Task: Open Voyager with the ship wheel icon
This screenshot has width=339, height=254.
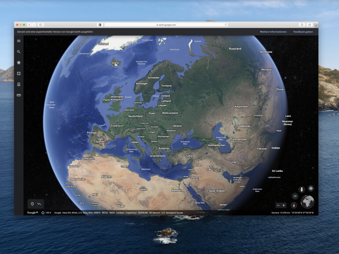Action: 19,62
